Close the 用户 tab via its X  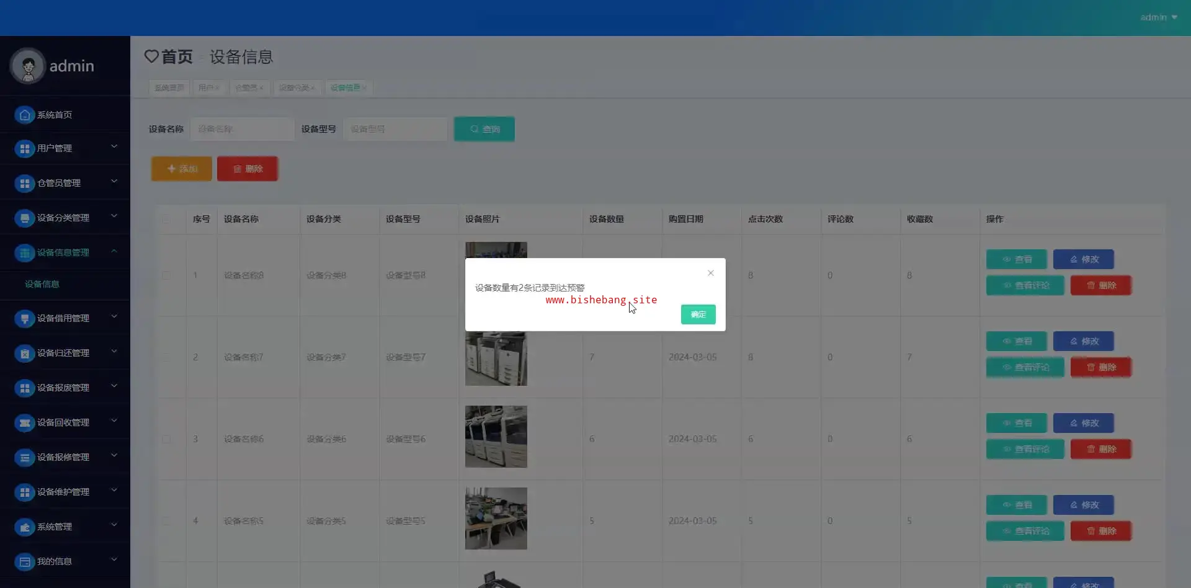click(217, 88)
